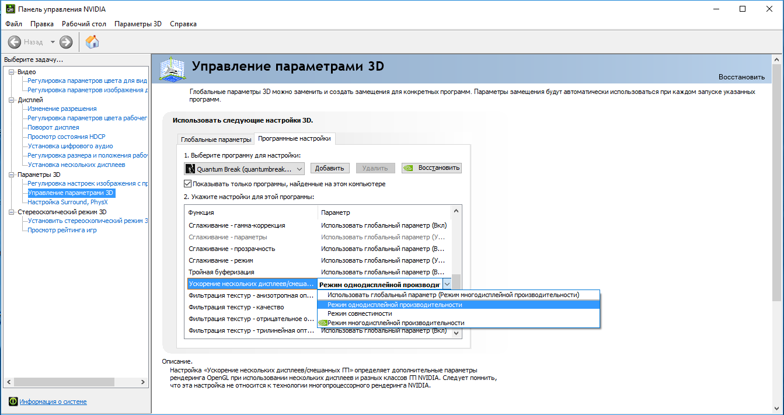Click the main panel scroll-up arrow
The image size is (784, 415).
778,58
